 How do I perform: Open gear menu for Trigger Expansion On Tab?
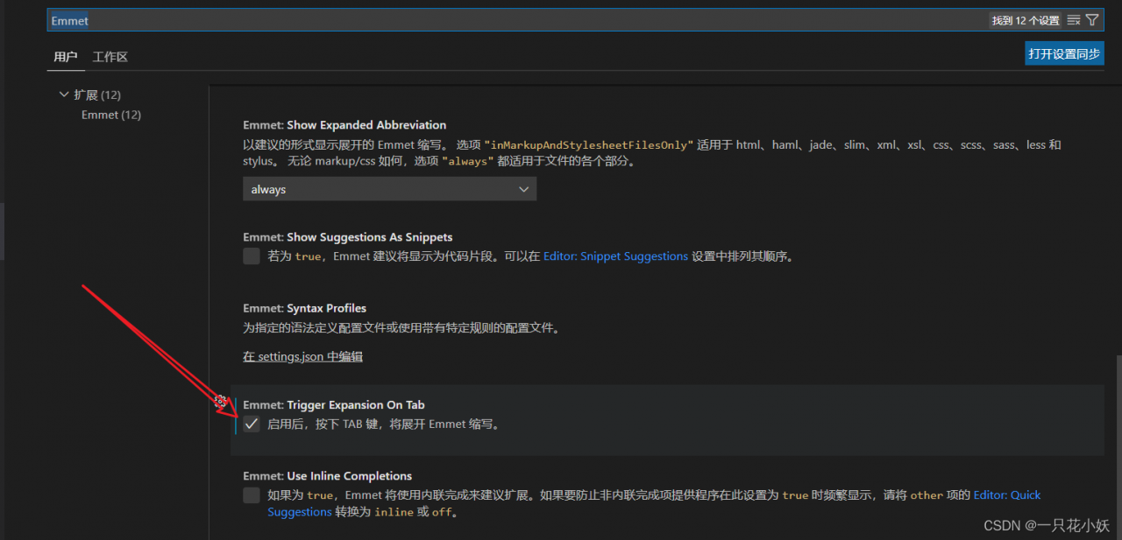(221, 402)
